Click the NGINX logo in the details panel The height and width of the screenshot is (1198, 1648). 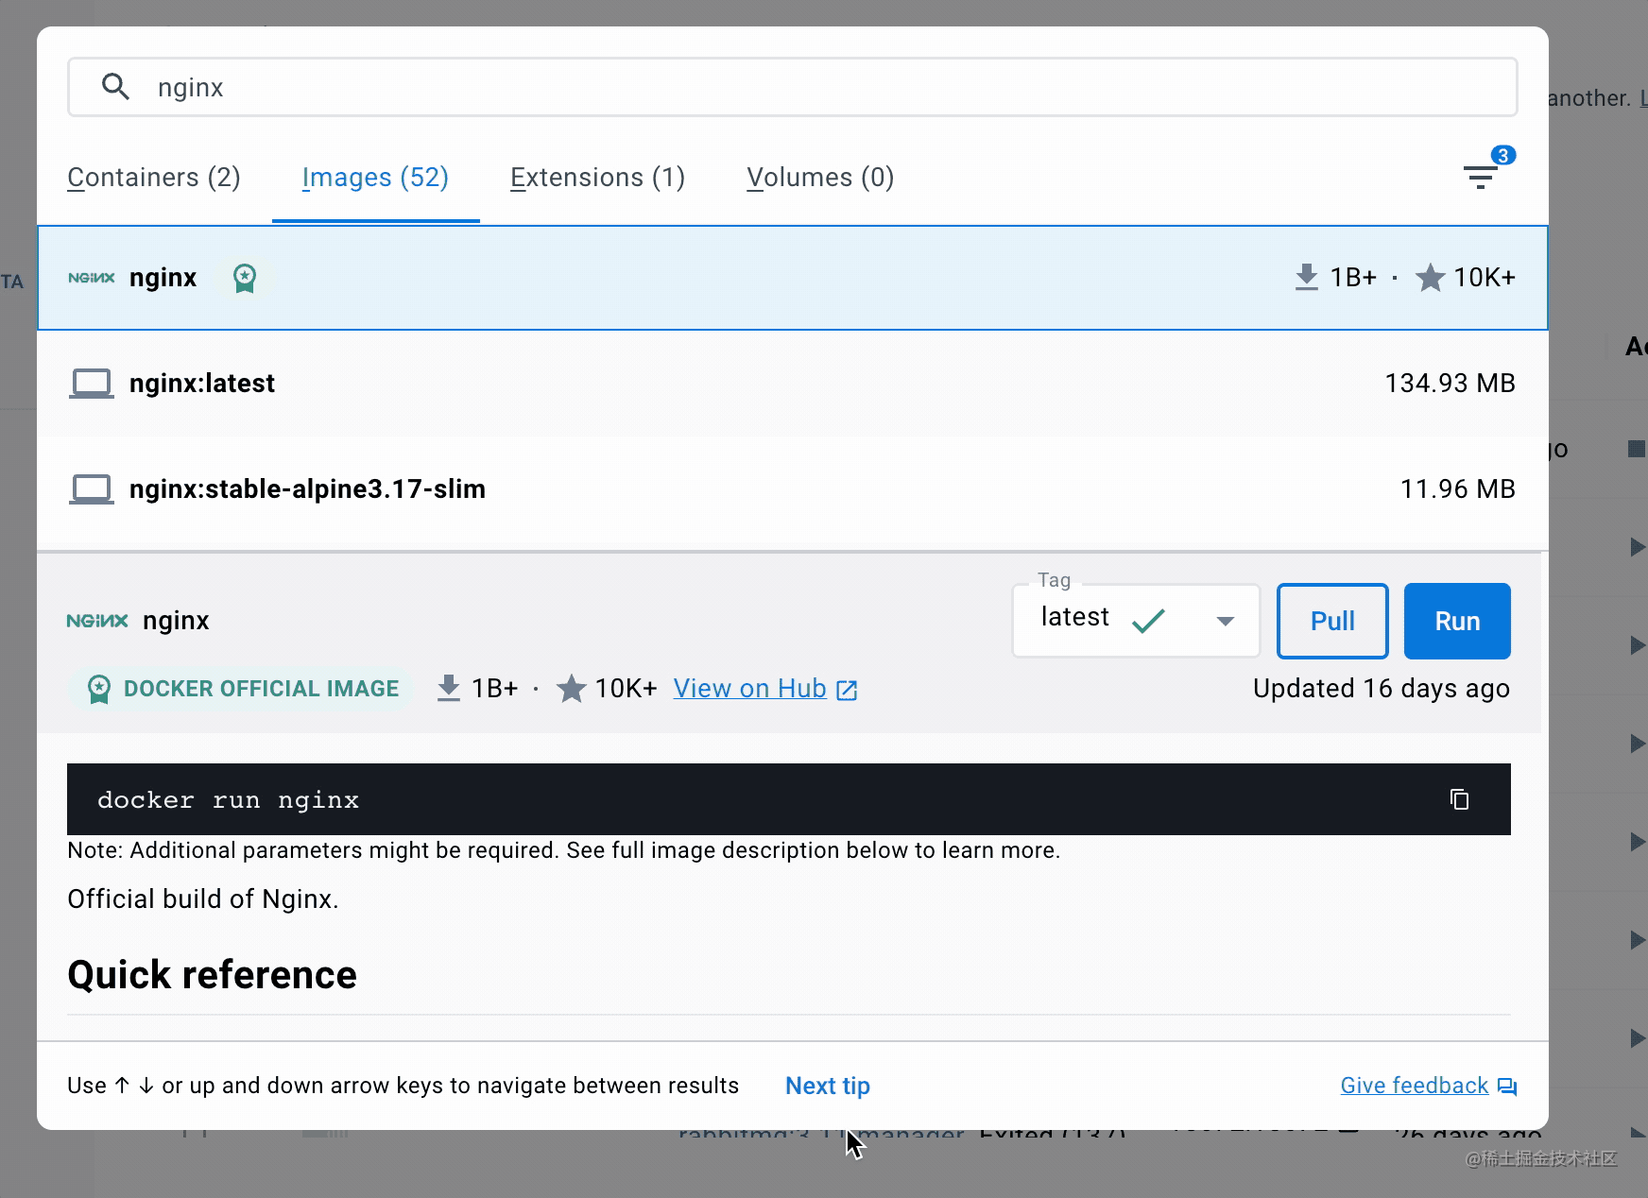97,621
